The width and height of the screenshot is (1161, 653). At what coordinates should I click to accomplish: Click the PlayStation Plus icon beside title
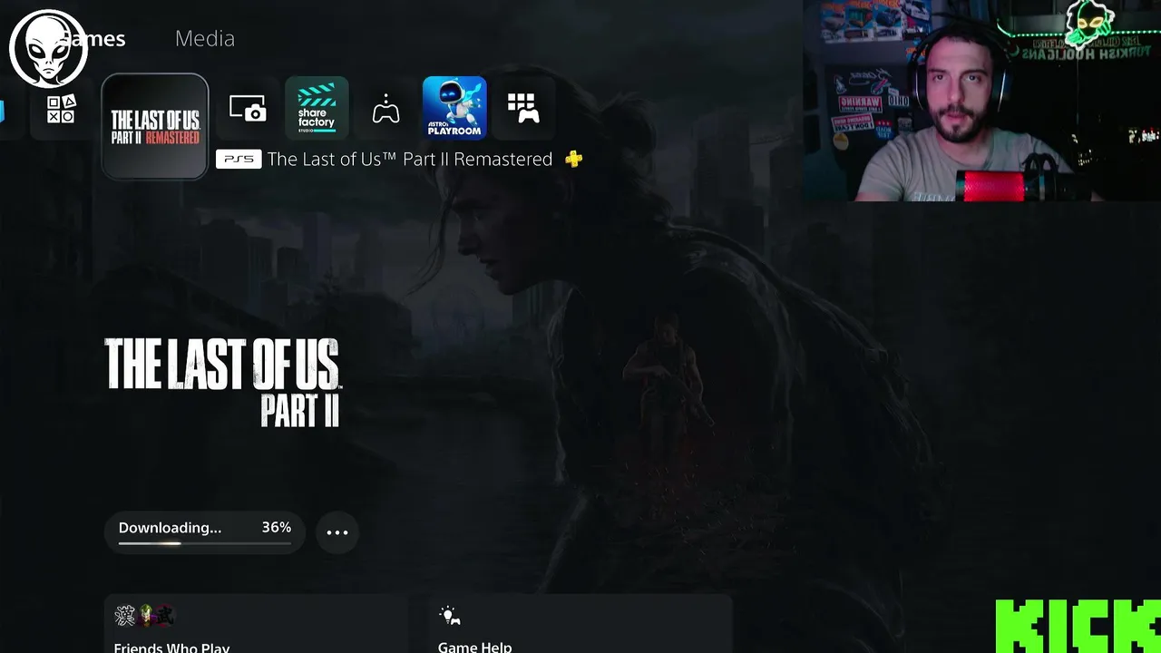click(x=573, y=159)
